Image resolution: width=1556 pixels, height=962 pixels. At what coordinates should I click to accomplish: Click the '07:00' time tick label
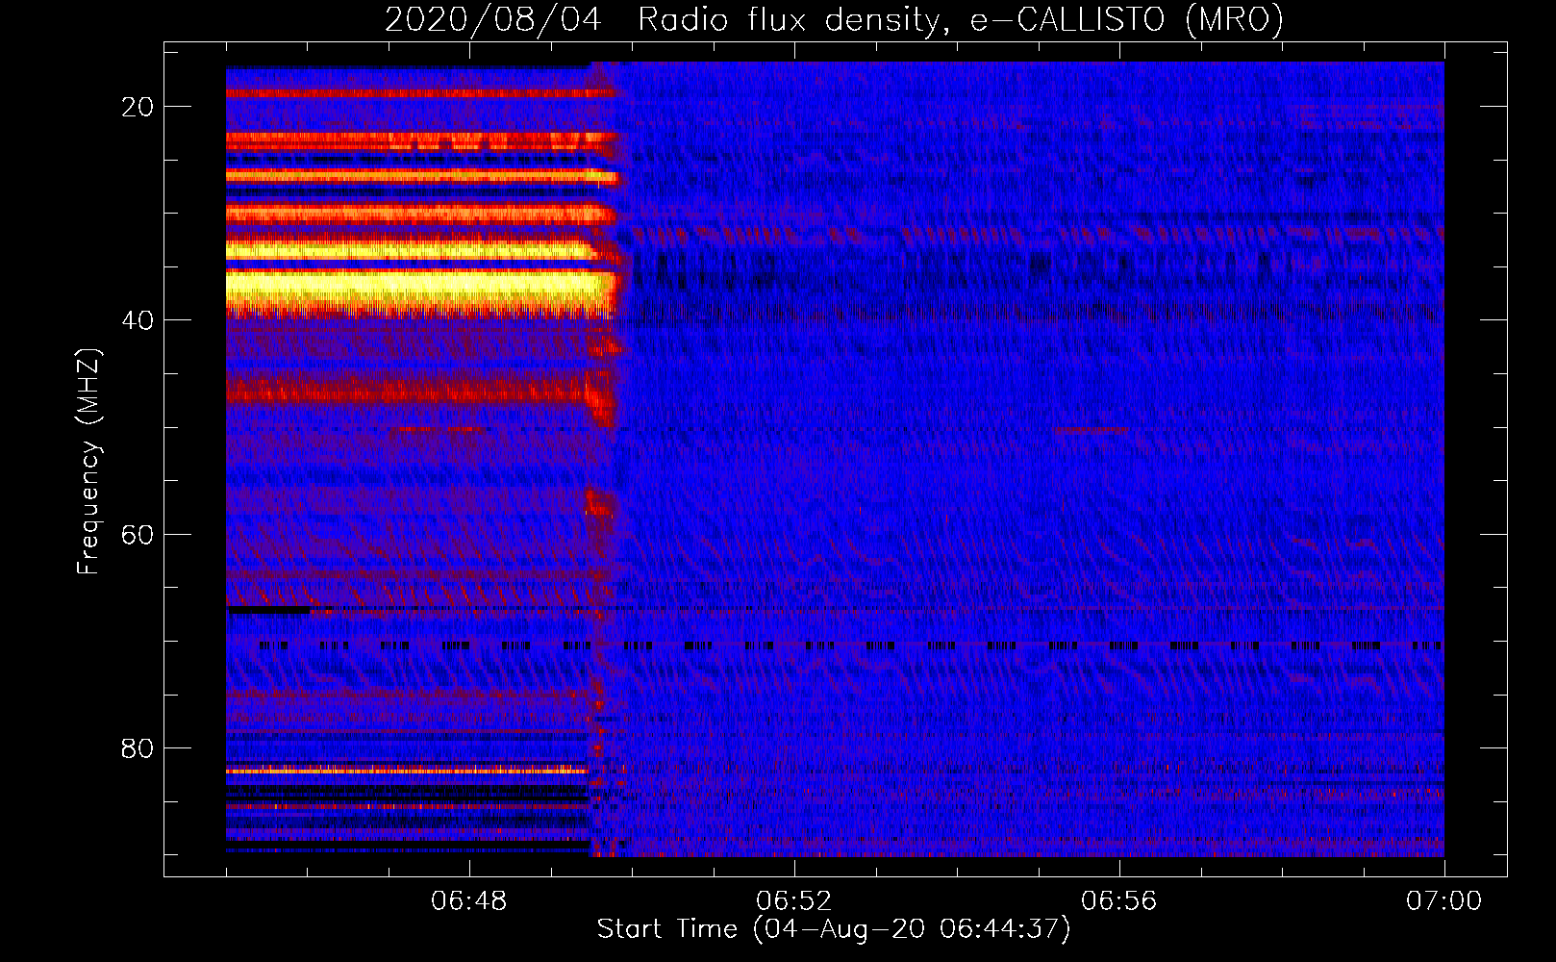1444,901
